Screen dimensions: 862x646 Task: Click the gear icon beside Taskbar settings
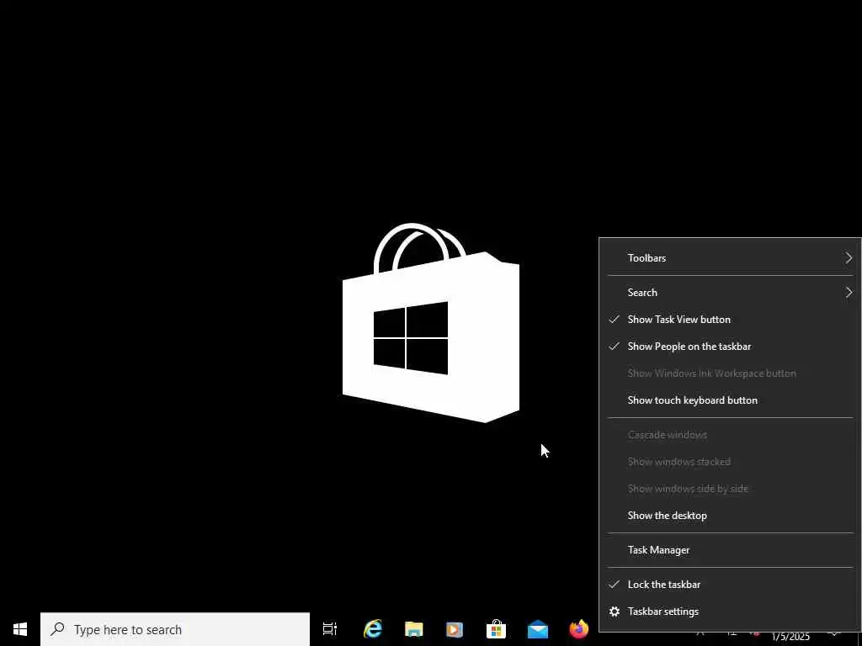[615, 612]
